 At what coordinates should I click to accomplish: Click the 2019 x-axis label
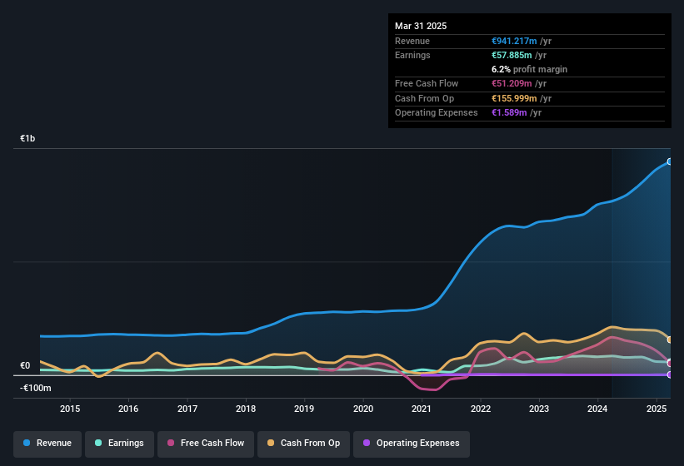tap(304, 409)
